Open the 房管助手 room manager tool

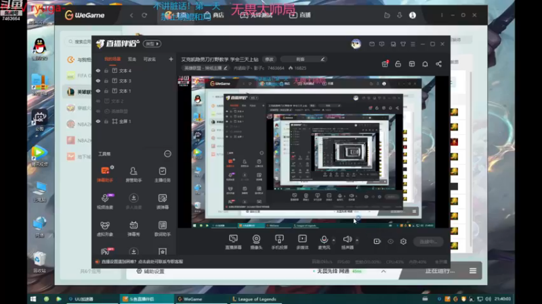click(x=133, y=174)
